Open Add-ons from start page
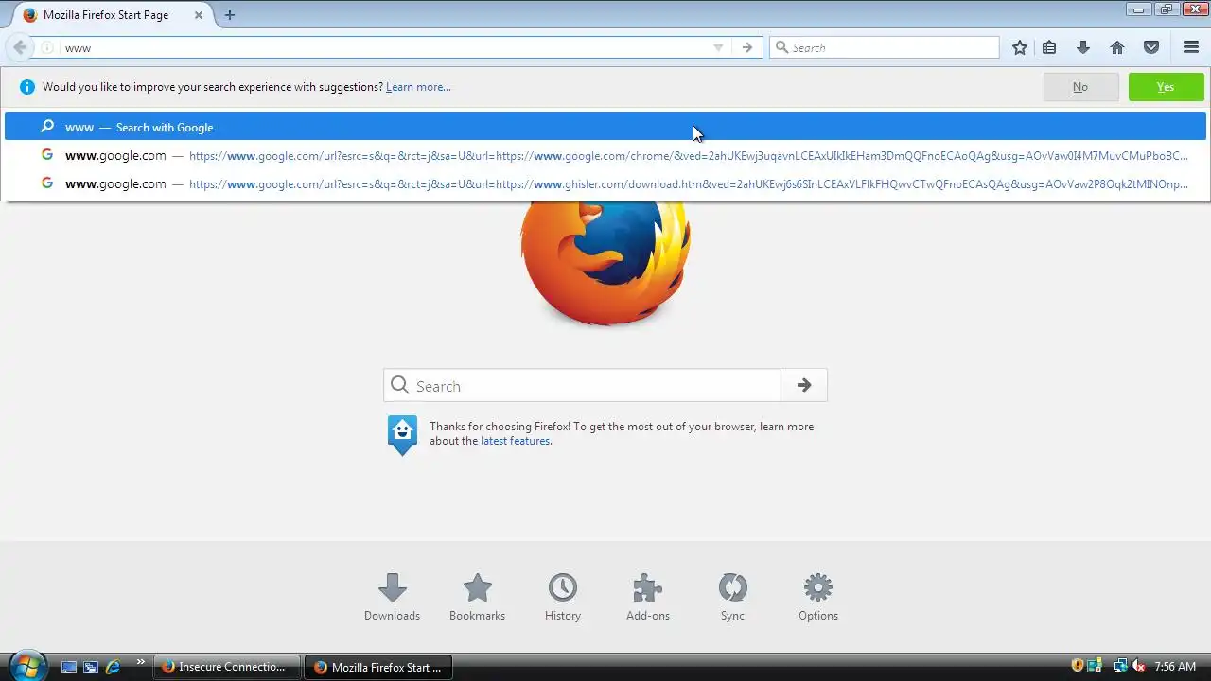The image size is (1211, 681). 648,598
